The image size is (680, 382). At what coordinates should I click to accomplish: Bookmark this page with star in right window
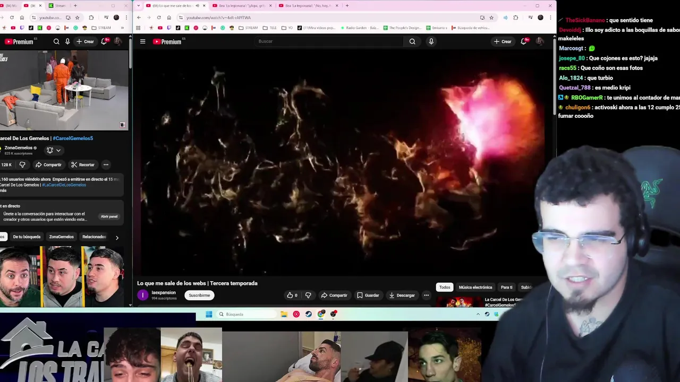coord(491,18)
